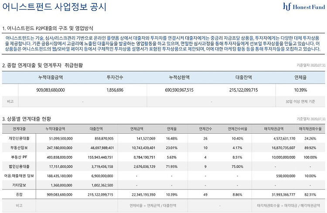Click formula note 연체비율 = 연체금액 / 대출잔액
The width and height of the screenshot is (327, 213).
pos(153,206)
